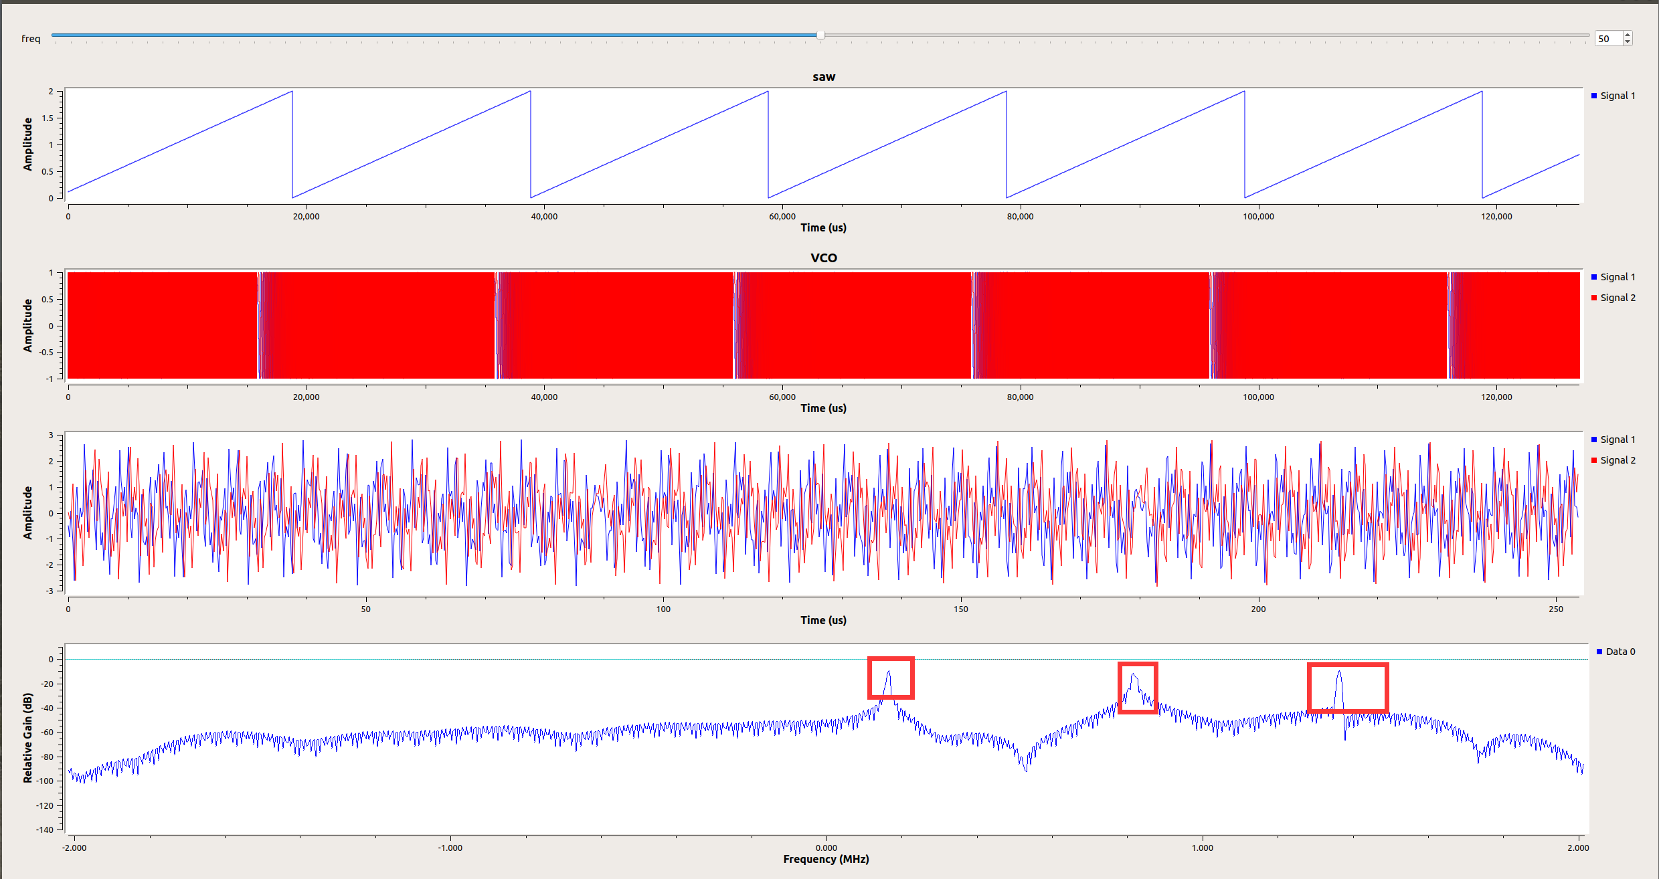Toggle Signal 1 legend in VCO plot
Screen dimensions: 1659x879
point(1618,277)
